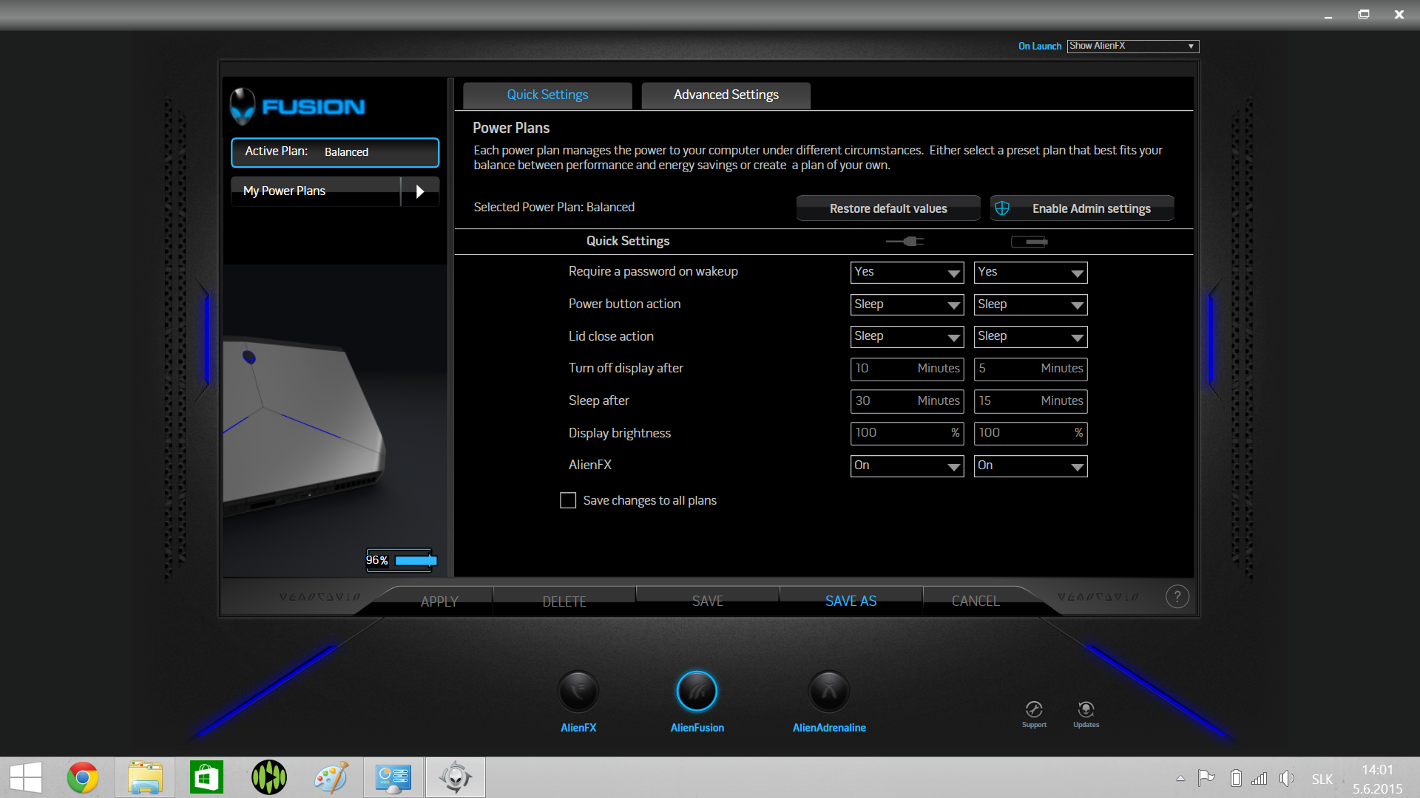The image size is (1420, 798).
Task: Edit plugged-in Turn off display after 10 minutes
Action: [x=907, y=369]
